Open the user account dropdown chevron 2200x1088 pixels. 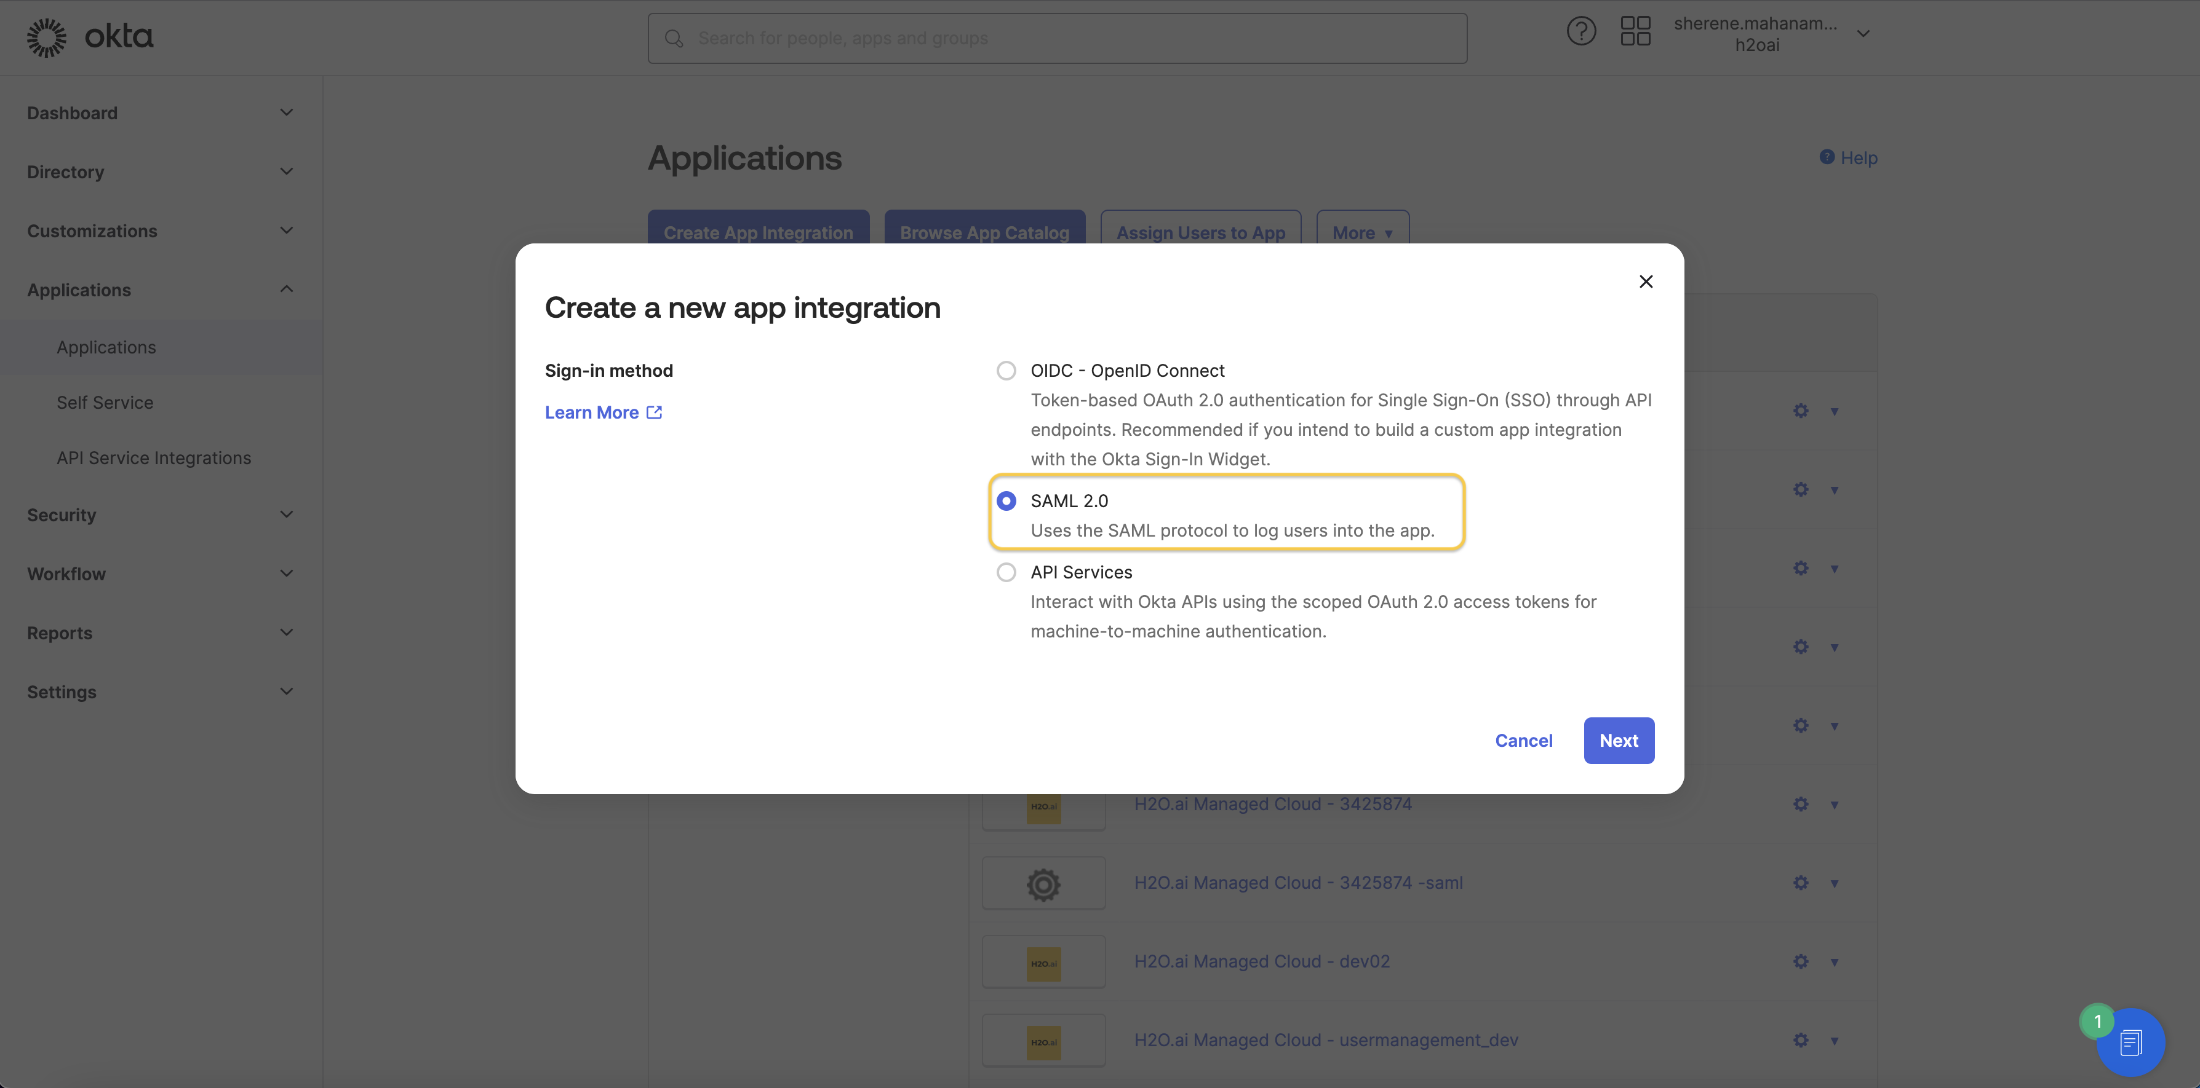[1863, 33]
